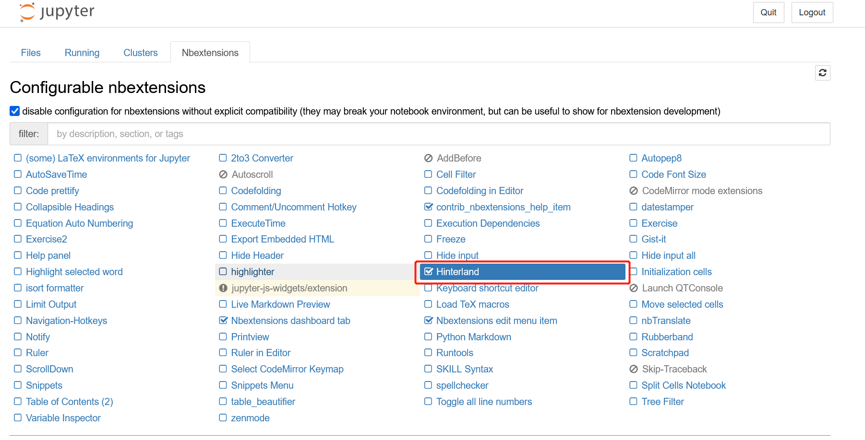This screenshot has width=865, height=440.
Task: Open the Navigation-Hotkeys extension
Action: pos(67,321)
